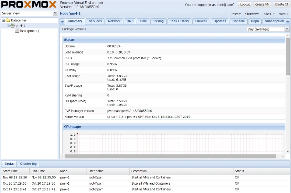The width and height of the screenshot is (291, 193).
Task: Open the Network tab
Action: coord(114,21)
